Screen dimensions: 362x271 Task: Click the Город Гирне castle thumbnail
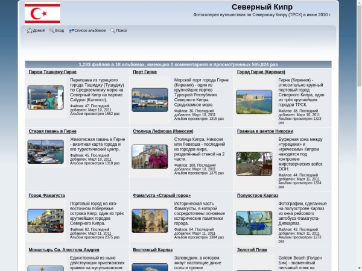pos(254,102)
